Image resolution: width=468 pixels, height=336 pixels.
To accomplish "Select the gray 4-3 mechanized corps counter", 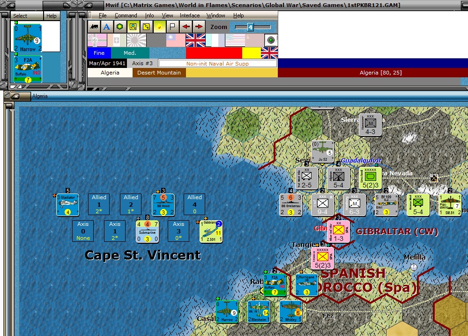I will [371, 125].
